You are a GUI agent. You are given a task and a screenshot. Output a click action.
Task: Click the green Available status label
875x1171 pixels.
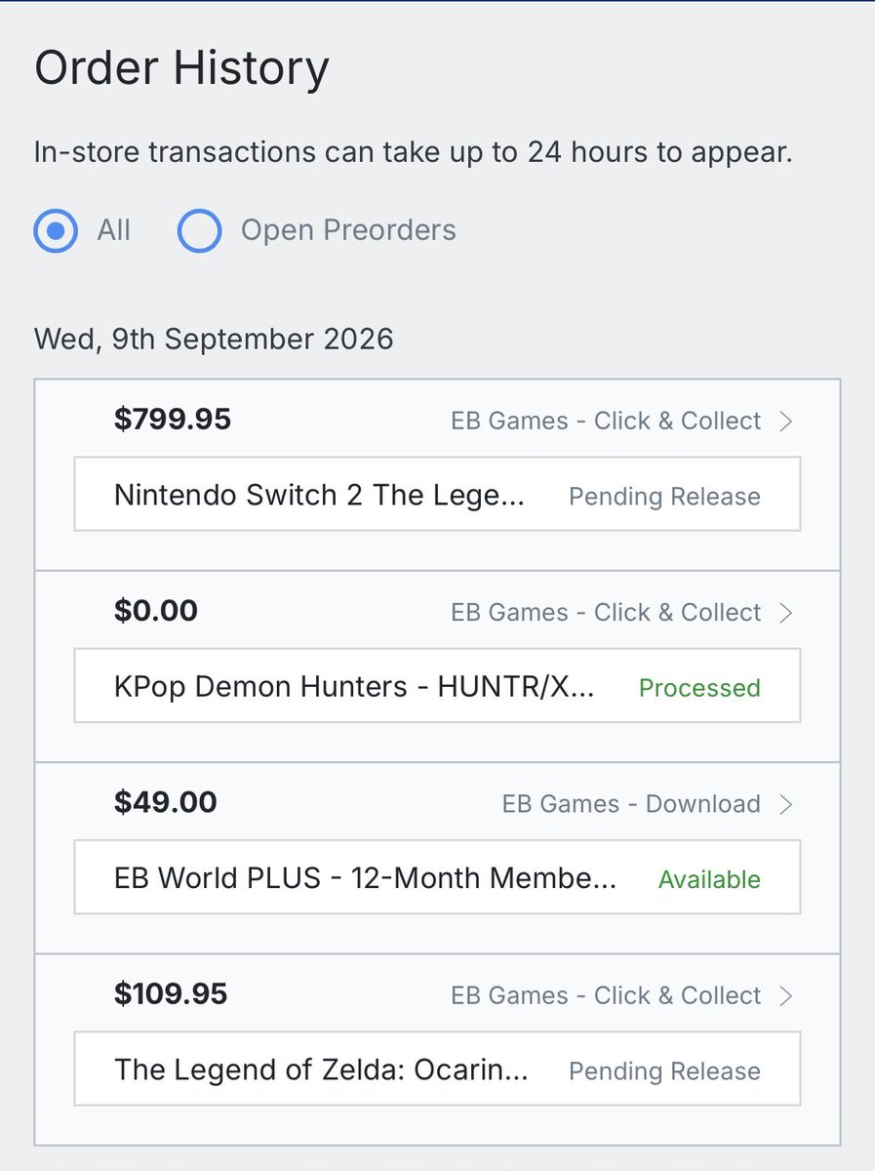tap(709, 879)
